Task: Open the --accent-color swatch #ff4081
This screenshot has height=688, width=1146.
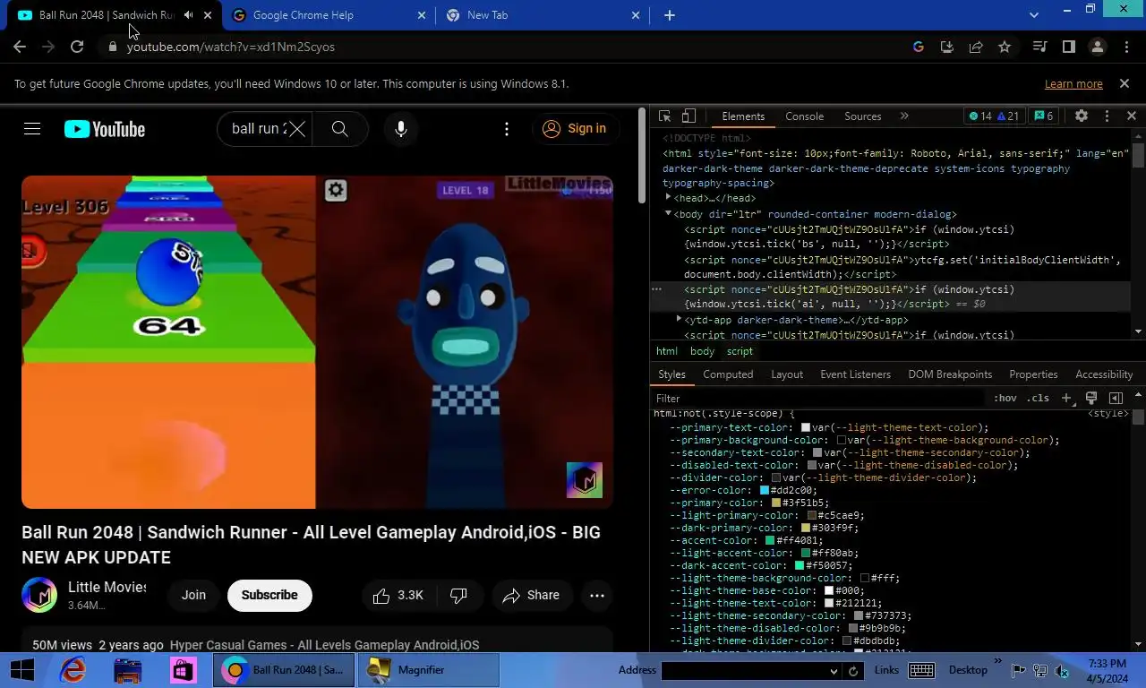Action: point(770,540)
